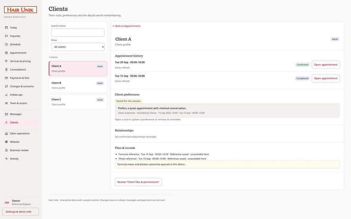Click the Confirmed status badge
The width and height of the screenshot is (351, 219).
(x=302, y=65)
